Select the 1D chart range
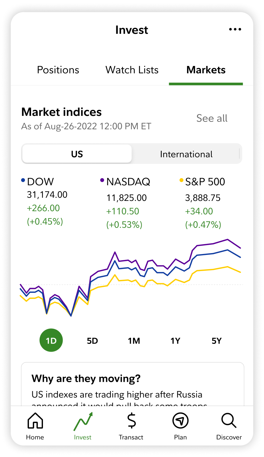This screenshot has height=457, width=264. coord(51,341)
